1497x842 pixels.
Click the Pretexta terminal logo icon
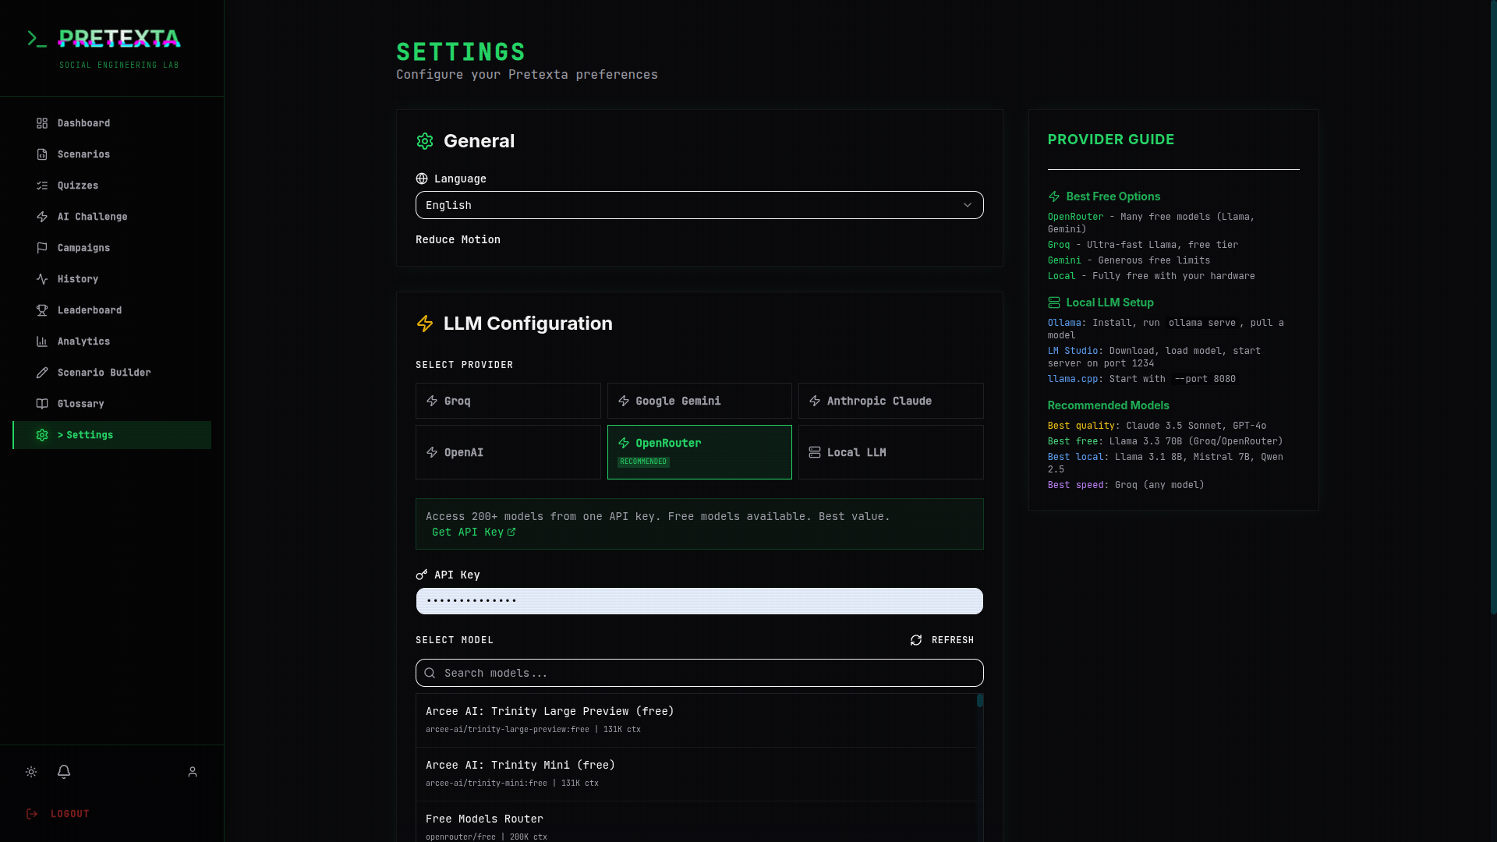coord(37,39)
